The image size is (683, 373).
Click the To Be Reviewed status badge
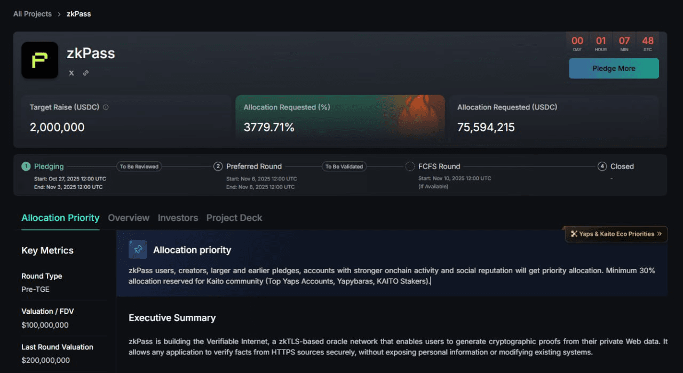click(139, 166)
